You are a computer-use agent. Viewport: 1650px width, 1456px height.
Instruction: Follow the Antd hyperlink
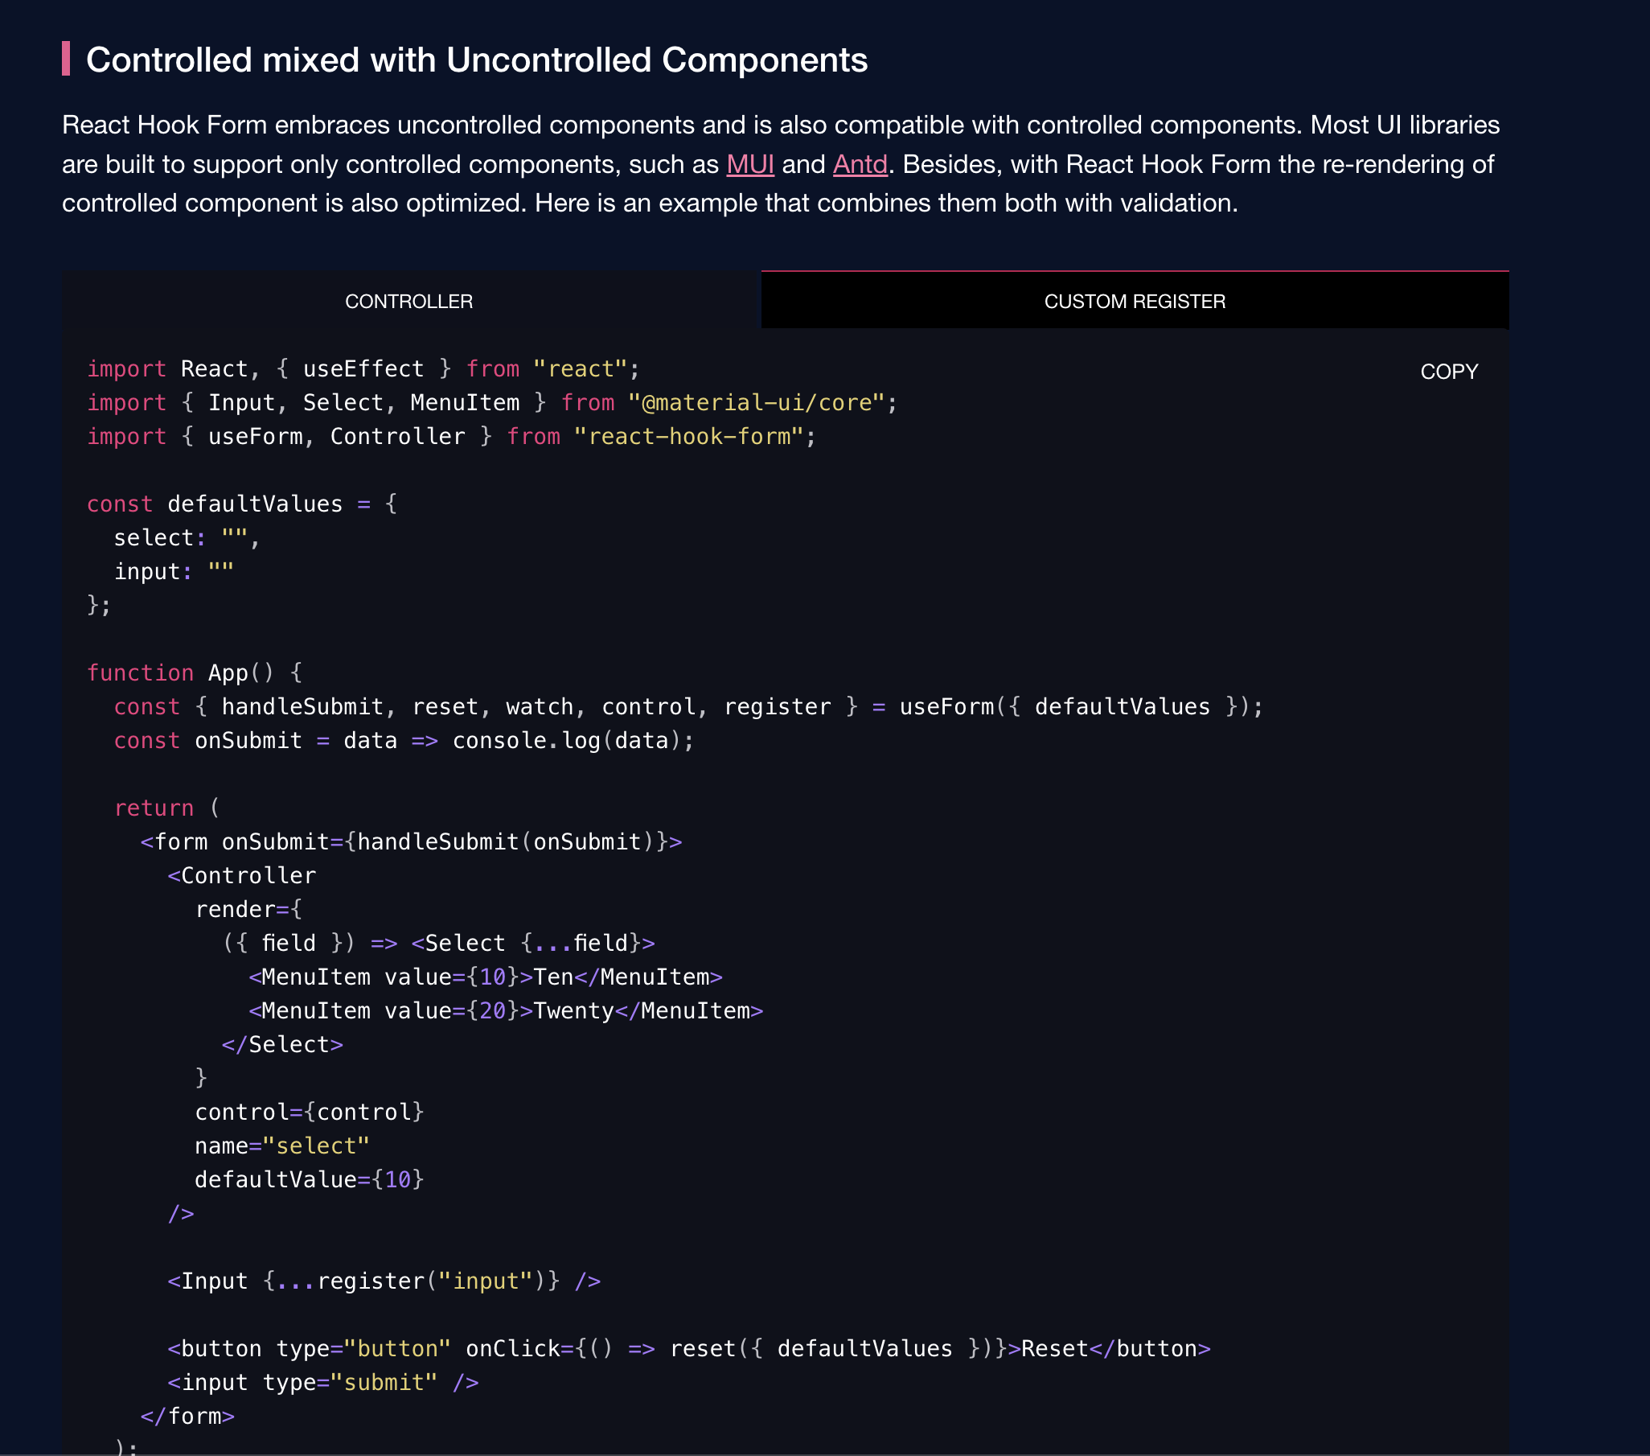(x=859, y=164)
